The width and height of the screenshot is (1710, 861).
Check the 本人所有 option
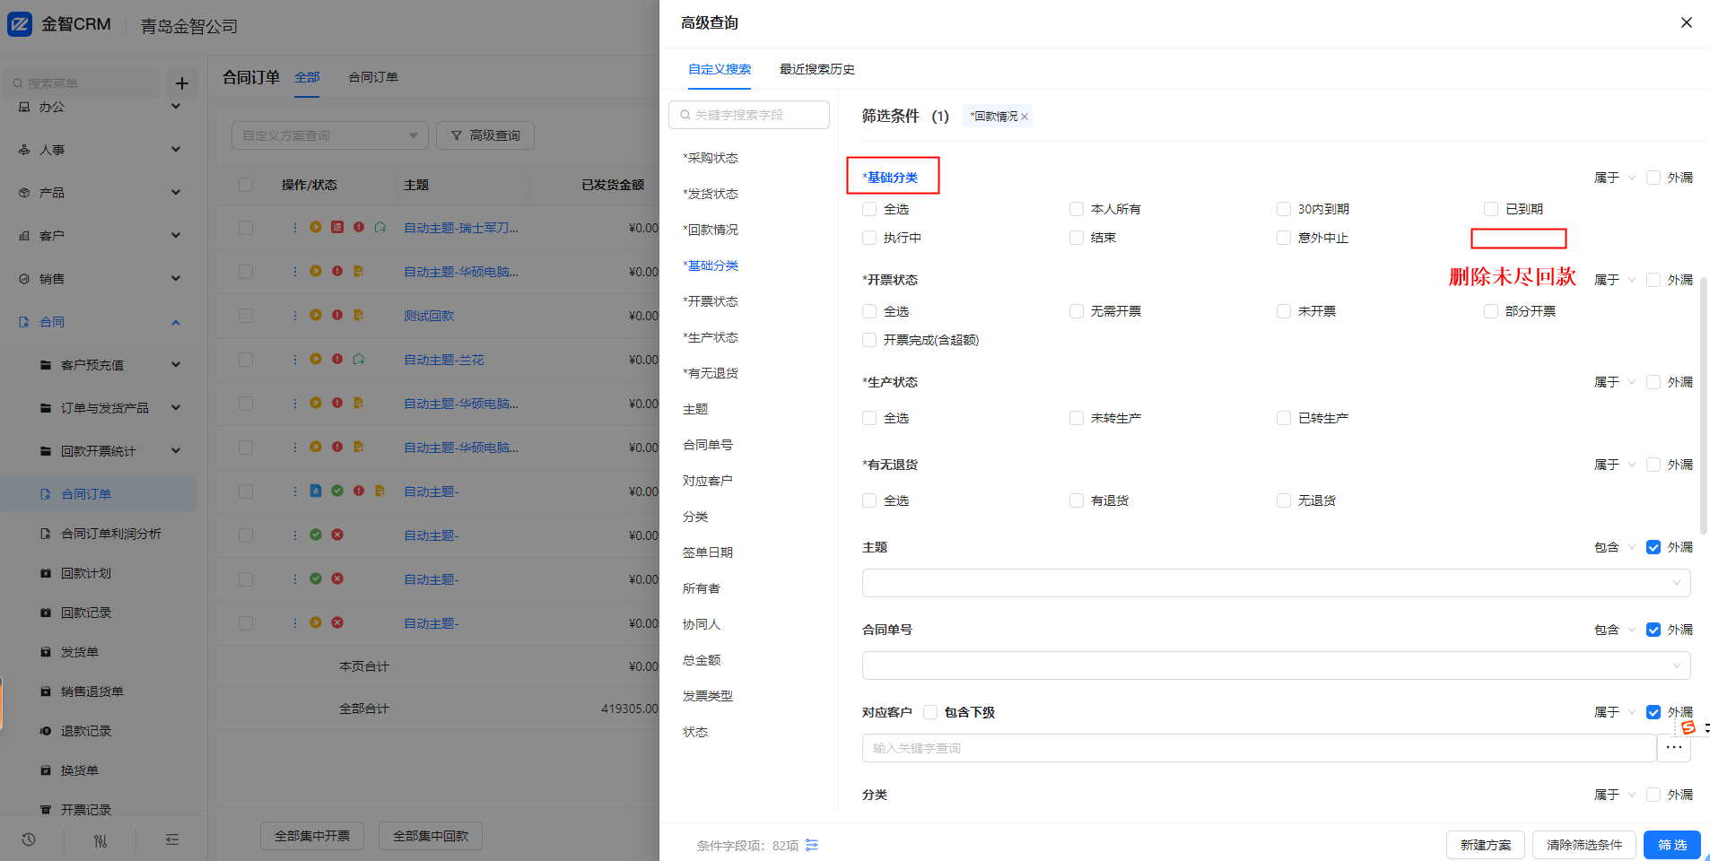click(1077, 209)
